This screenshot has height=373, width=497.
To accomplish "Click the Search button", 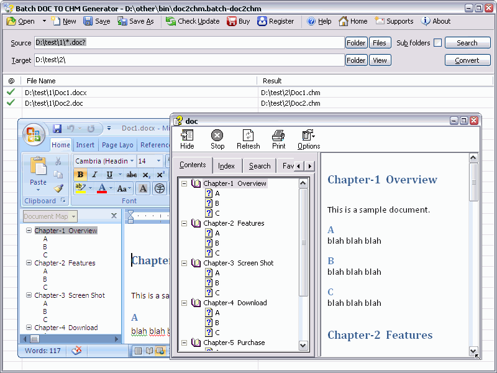I will click(467, 43).
